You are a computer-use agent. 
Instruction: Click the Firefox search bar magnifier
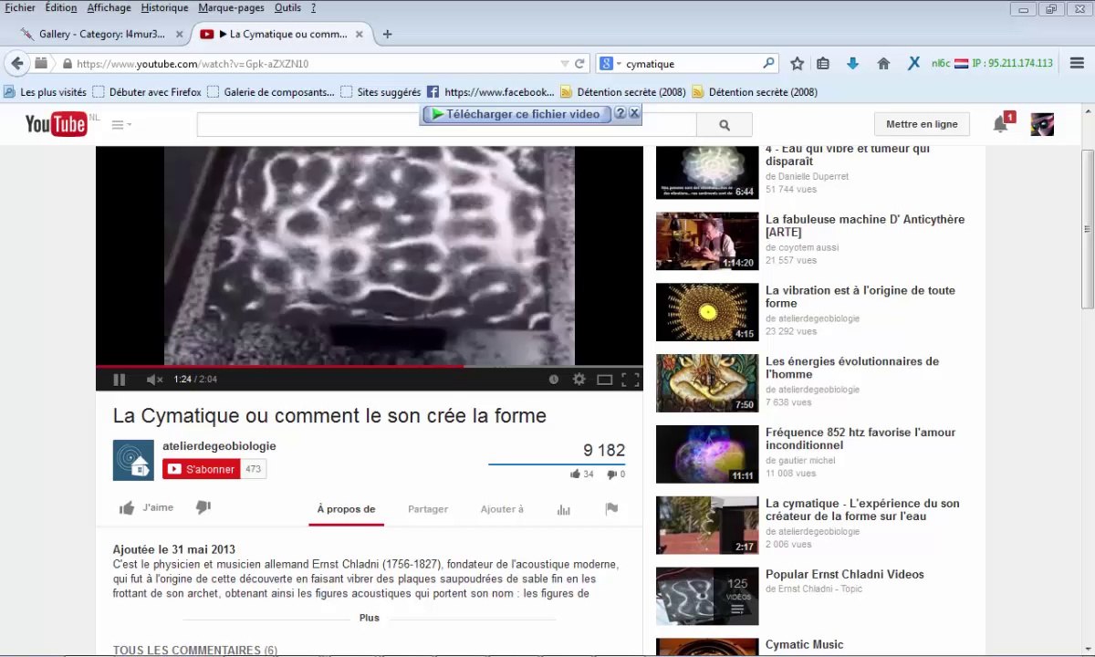(768, 64)
